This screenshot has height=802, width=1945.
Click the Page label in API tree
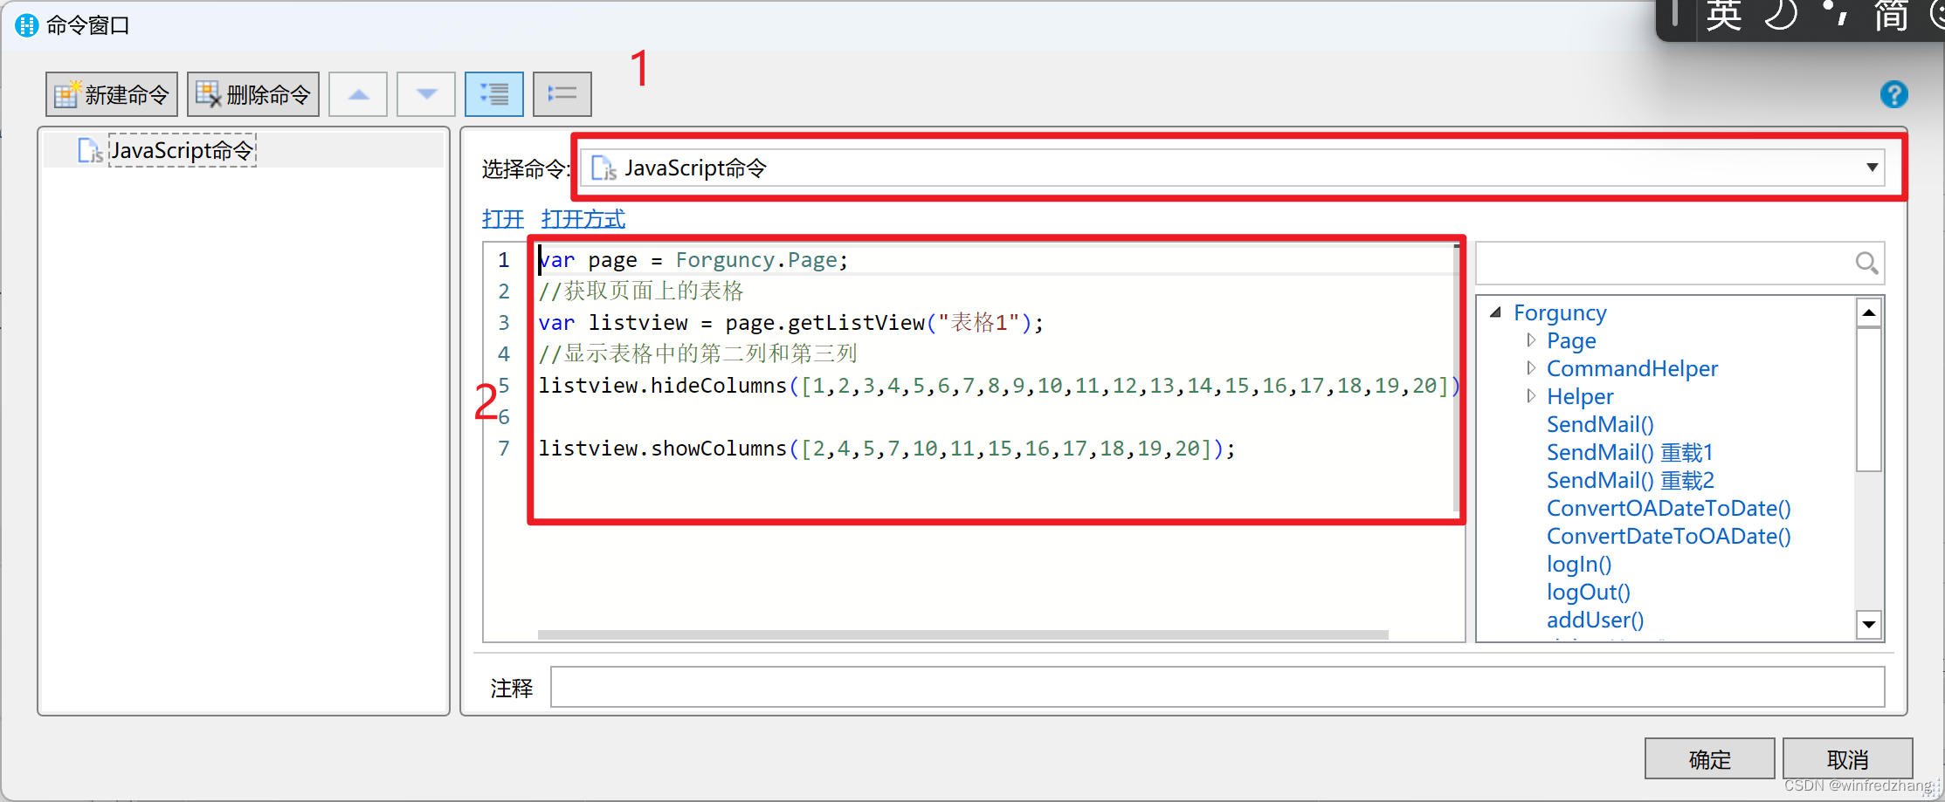(x=1571, y=340)
